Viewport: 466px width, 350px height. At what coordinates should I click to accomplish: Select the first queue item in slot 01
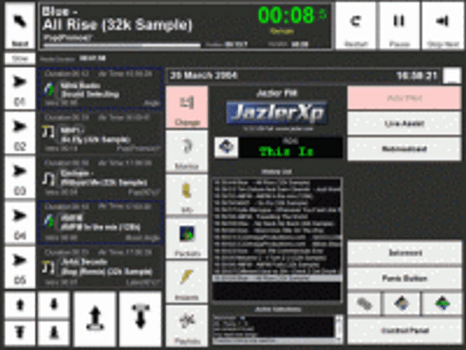tap(100, 89)
